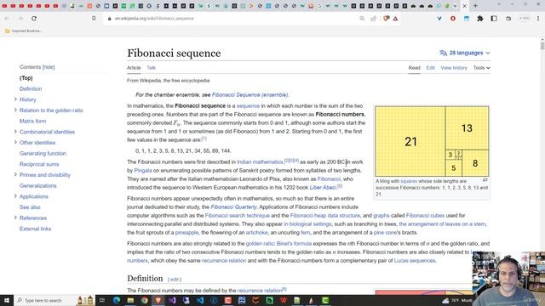The width and height of the screenshot is (545, 306).
Task: Open the Liber Abaci link
Action: pos(323,187)
